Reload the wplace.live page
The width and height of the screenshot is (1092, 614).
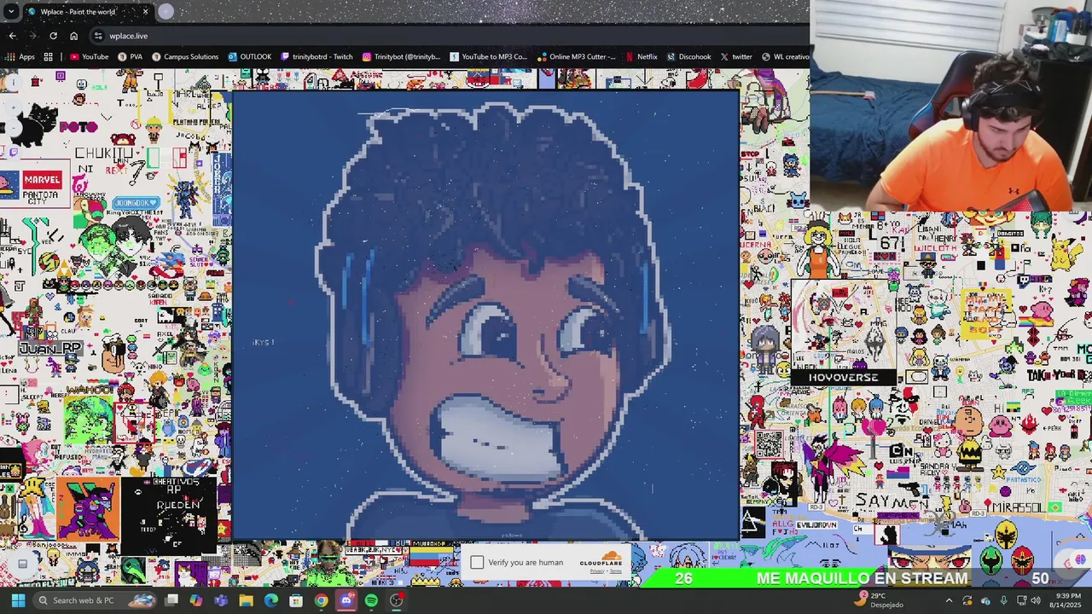coord(53,36)
